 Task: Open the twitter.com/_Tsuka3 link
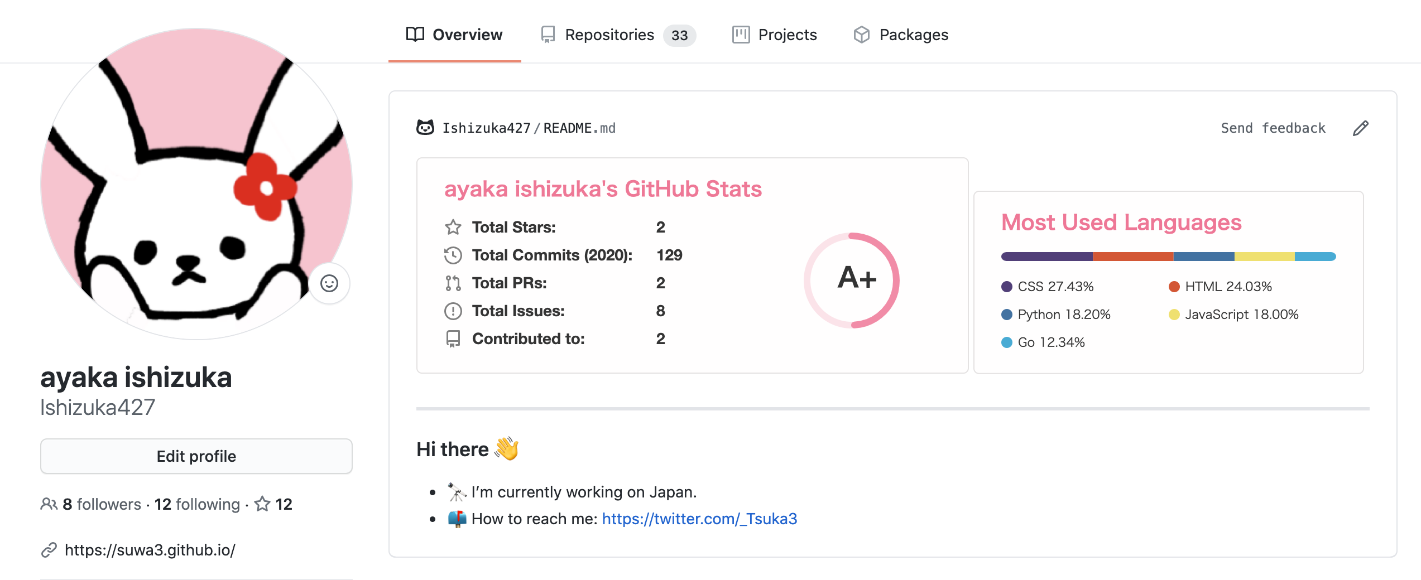[x=699, y=519]
